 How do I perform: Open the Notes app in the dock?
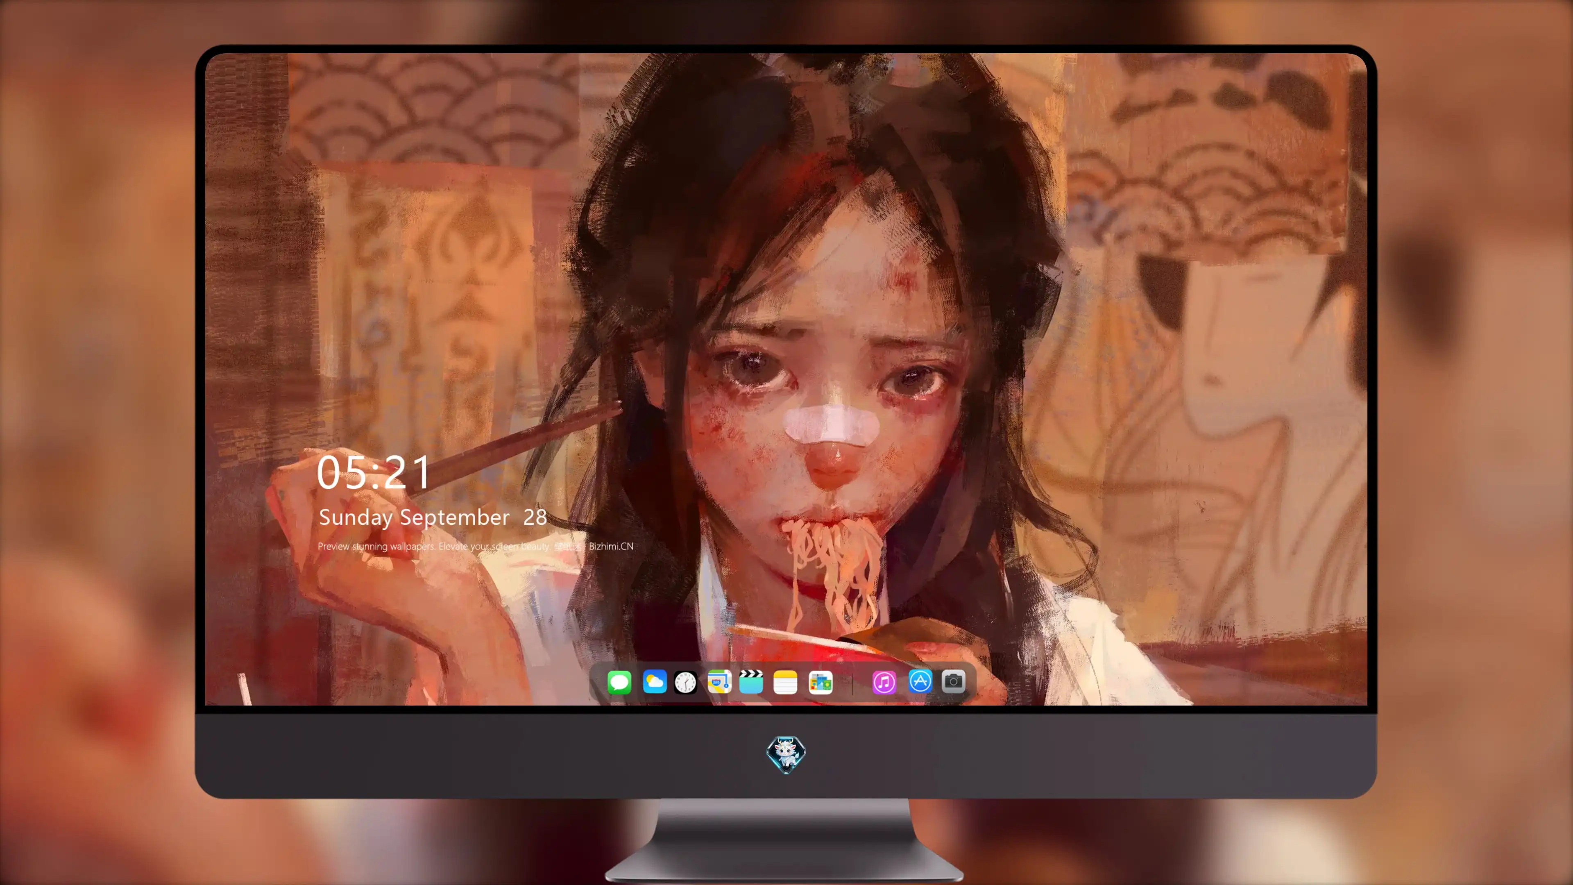[785, 682]
